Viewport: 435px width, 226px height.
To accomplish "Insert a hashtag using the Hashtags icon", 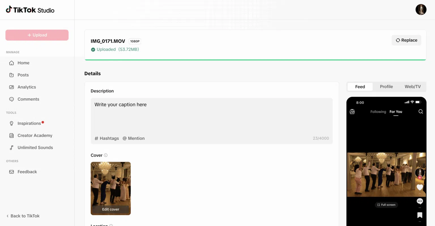I will click(107, 138).
